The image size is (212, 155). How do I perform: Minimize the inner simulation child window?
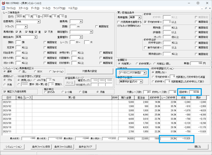202,8
